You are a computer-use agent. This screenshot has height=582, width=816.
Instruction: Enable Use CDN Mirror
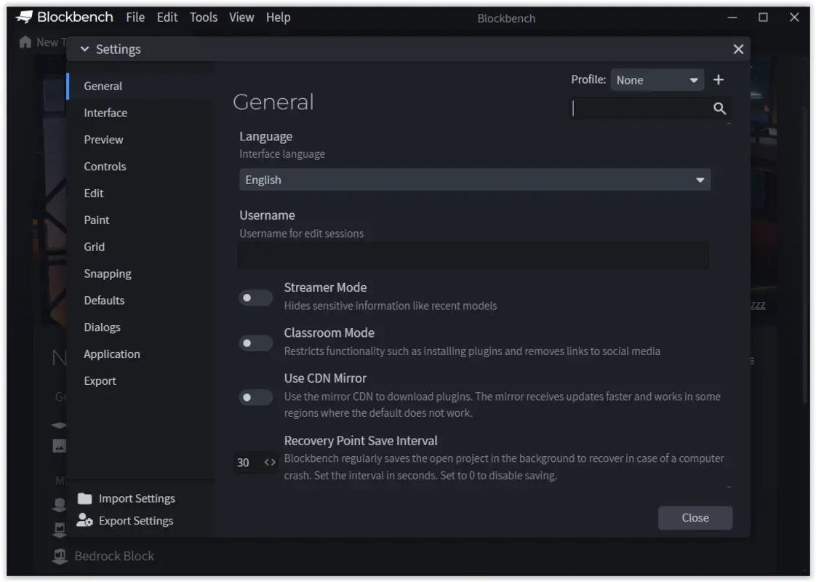(x=256, y=397)
